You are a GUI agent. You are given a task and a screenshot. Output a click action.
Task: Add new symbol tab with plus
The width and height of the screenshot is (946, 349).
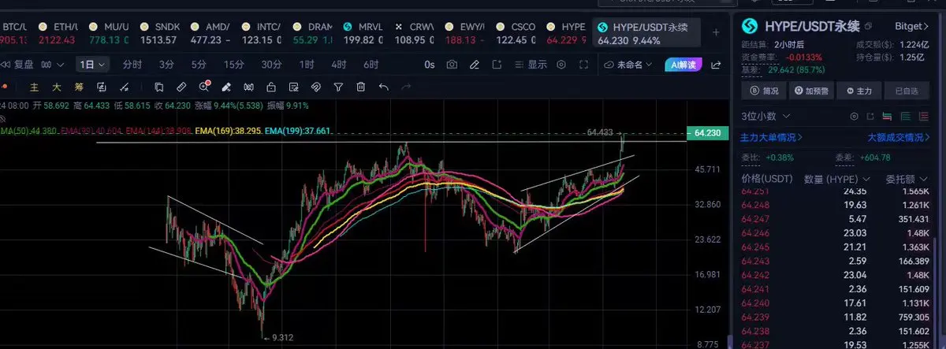pos(715,32)
